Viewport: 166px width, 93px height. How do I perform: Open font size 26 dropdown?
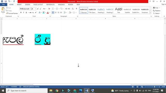coord(35,9)
